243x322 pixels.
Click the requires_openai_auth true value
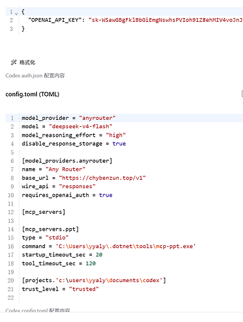[x=105, y=195]
